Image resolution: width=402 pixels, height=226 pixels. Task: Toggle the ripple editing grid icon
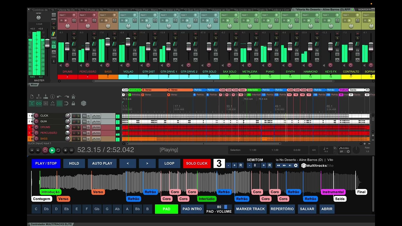pyautogui.click(x=46, y=103)
